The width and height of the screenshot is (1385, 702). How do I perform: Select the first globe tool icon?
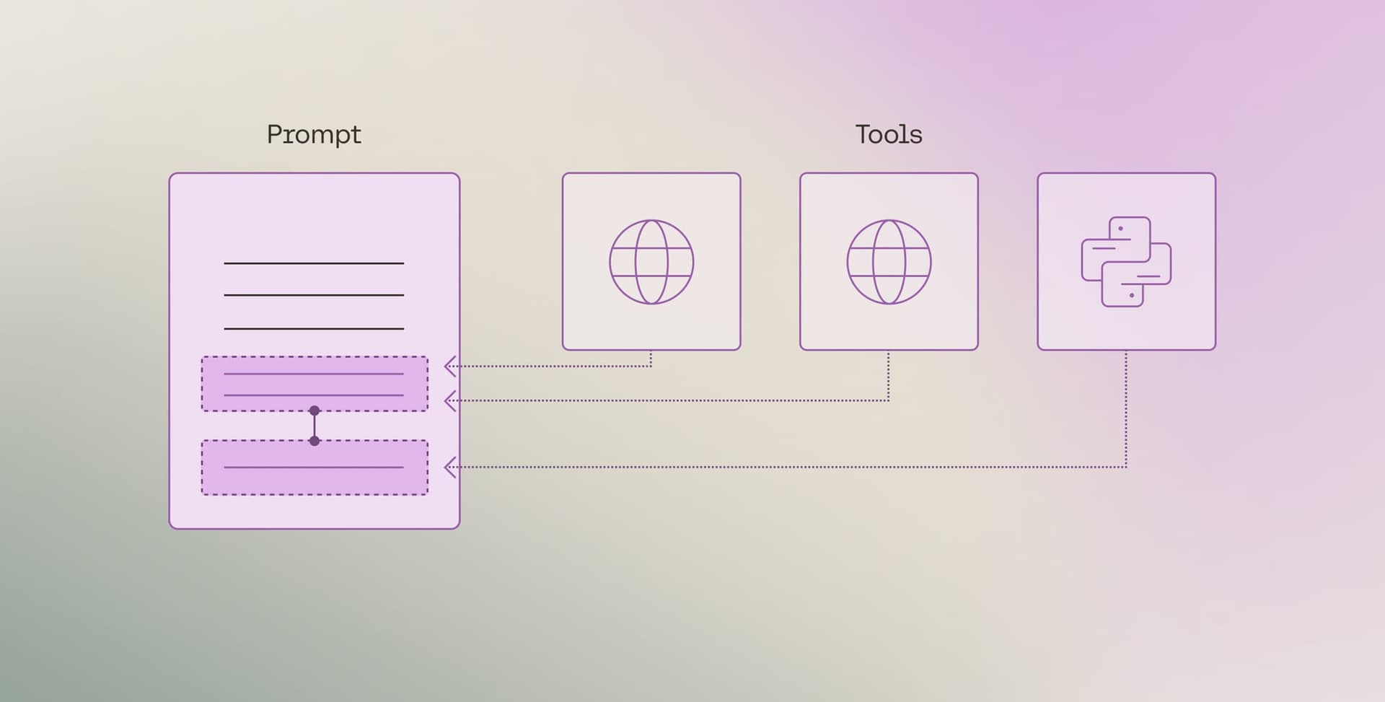point(652,261)
